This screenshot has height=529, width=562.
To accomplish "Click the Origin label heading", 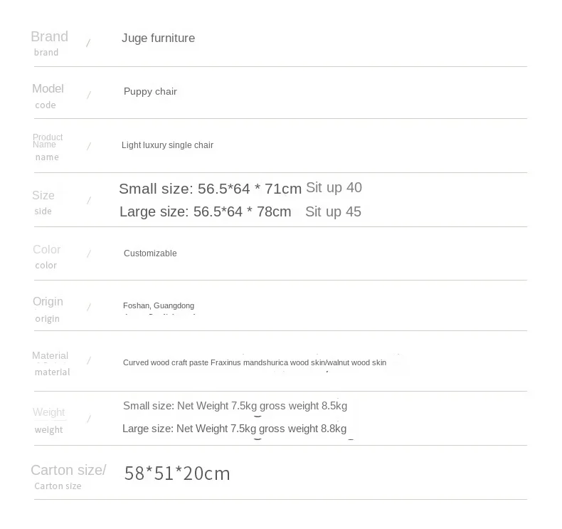I will [x=48, y=302].
